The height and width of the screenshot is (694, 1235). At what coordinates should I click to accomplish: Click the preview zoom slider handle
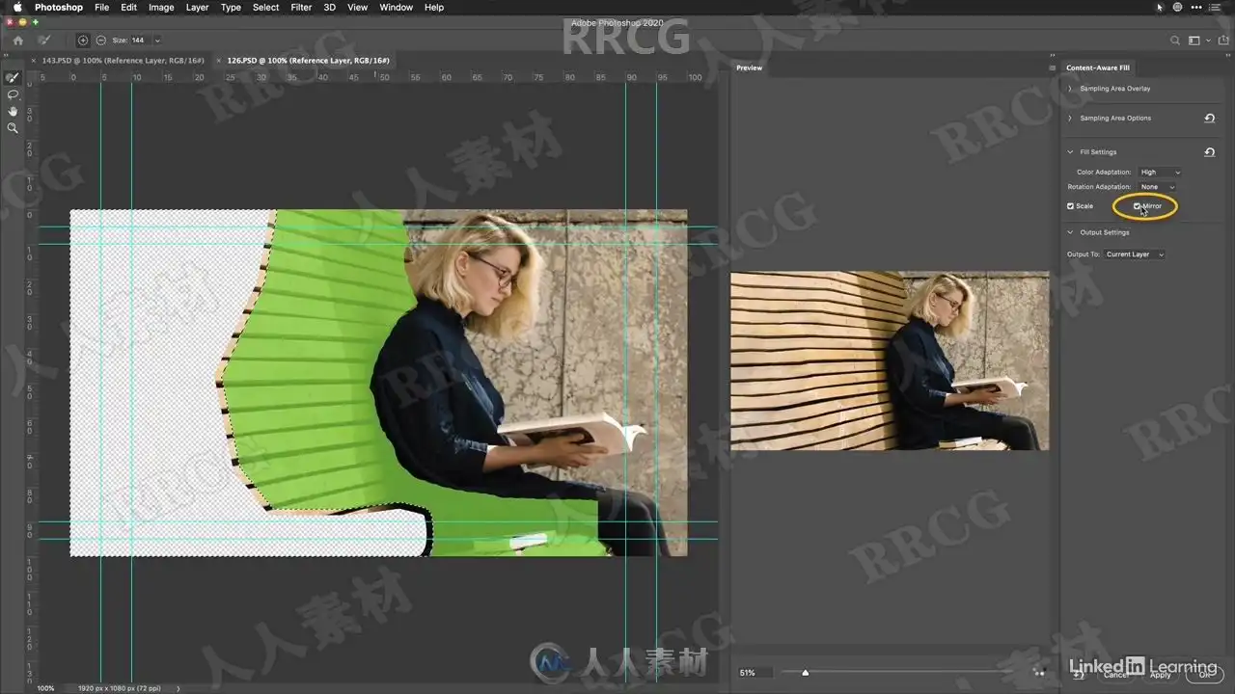click(805, 673)
